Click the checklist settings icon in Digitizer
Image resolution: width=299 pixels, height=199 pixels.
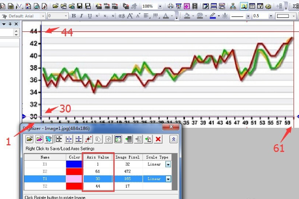118,139
